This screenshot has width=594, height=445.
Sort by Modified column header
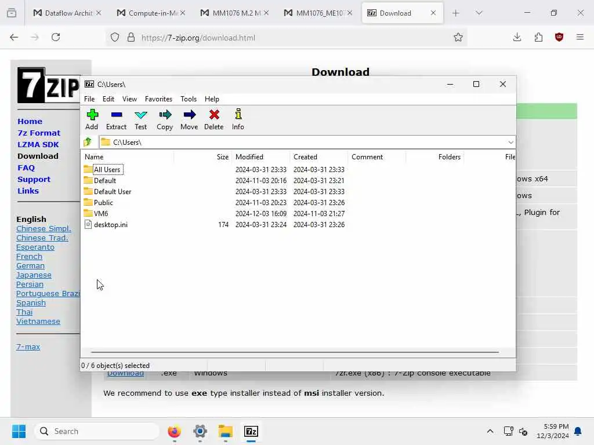[x=260, y=156]
